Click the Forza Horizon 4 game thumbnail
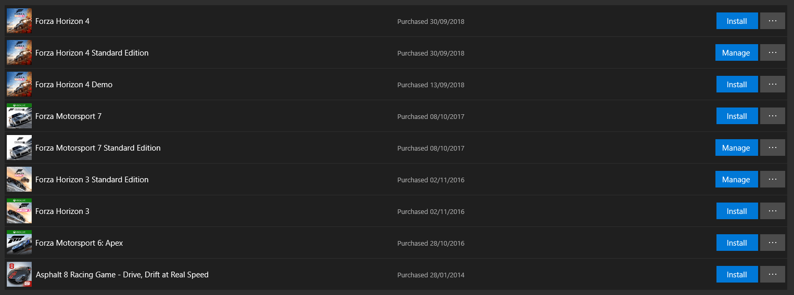This screenshot has height=295, width=794. click(19, 21)
